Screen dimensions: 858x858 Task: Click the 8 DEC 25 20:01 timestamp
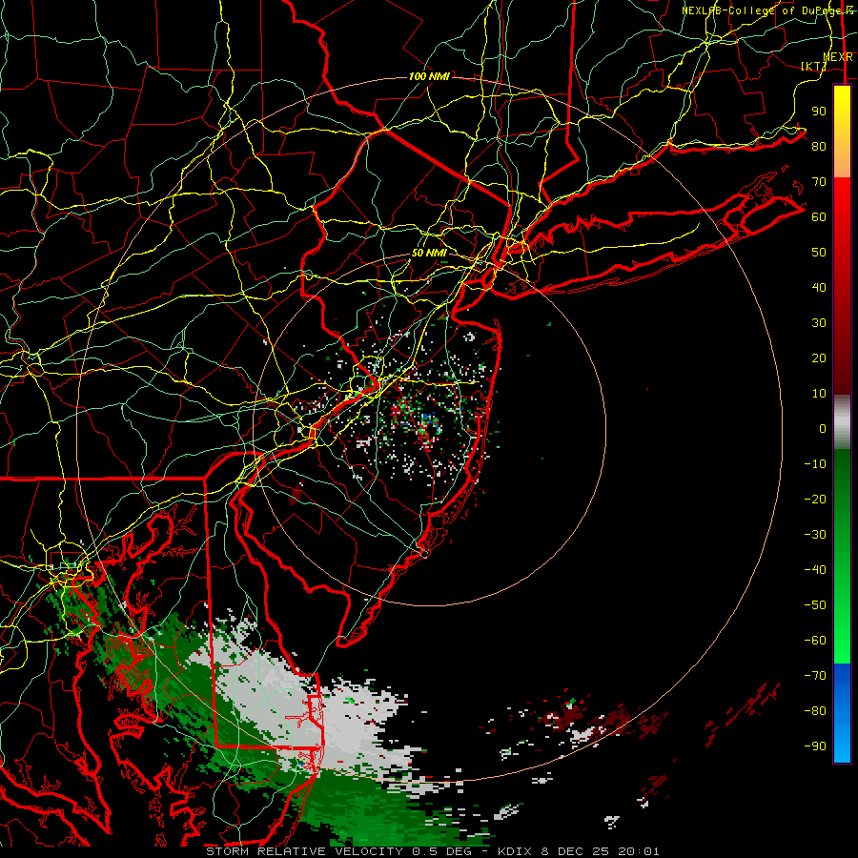tap(602, 851)
